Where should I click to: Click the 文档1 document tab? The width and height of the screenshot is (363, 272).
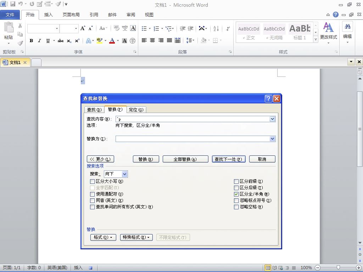tap(15, 62)
